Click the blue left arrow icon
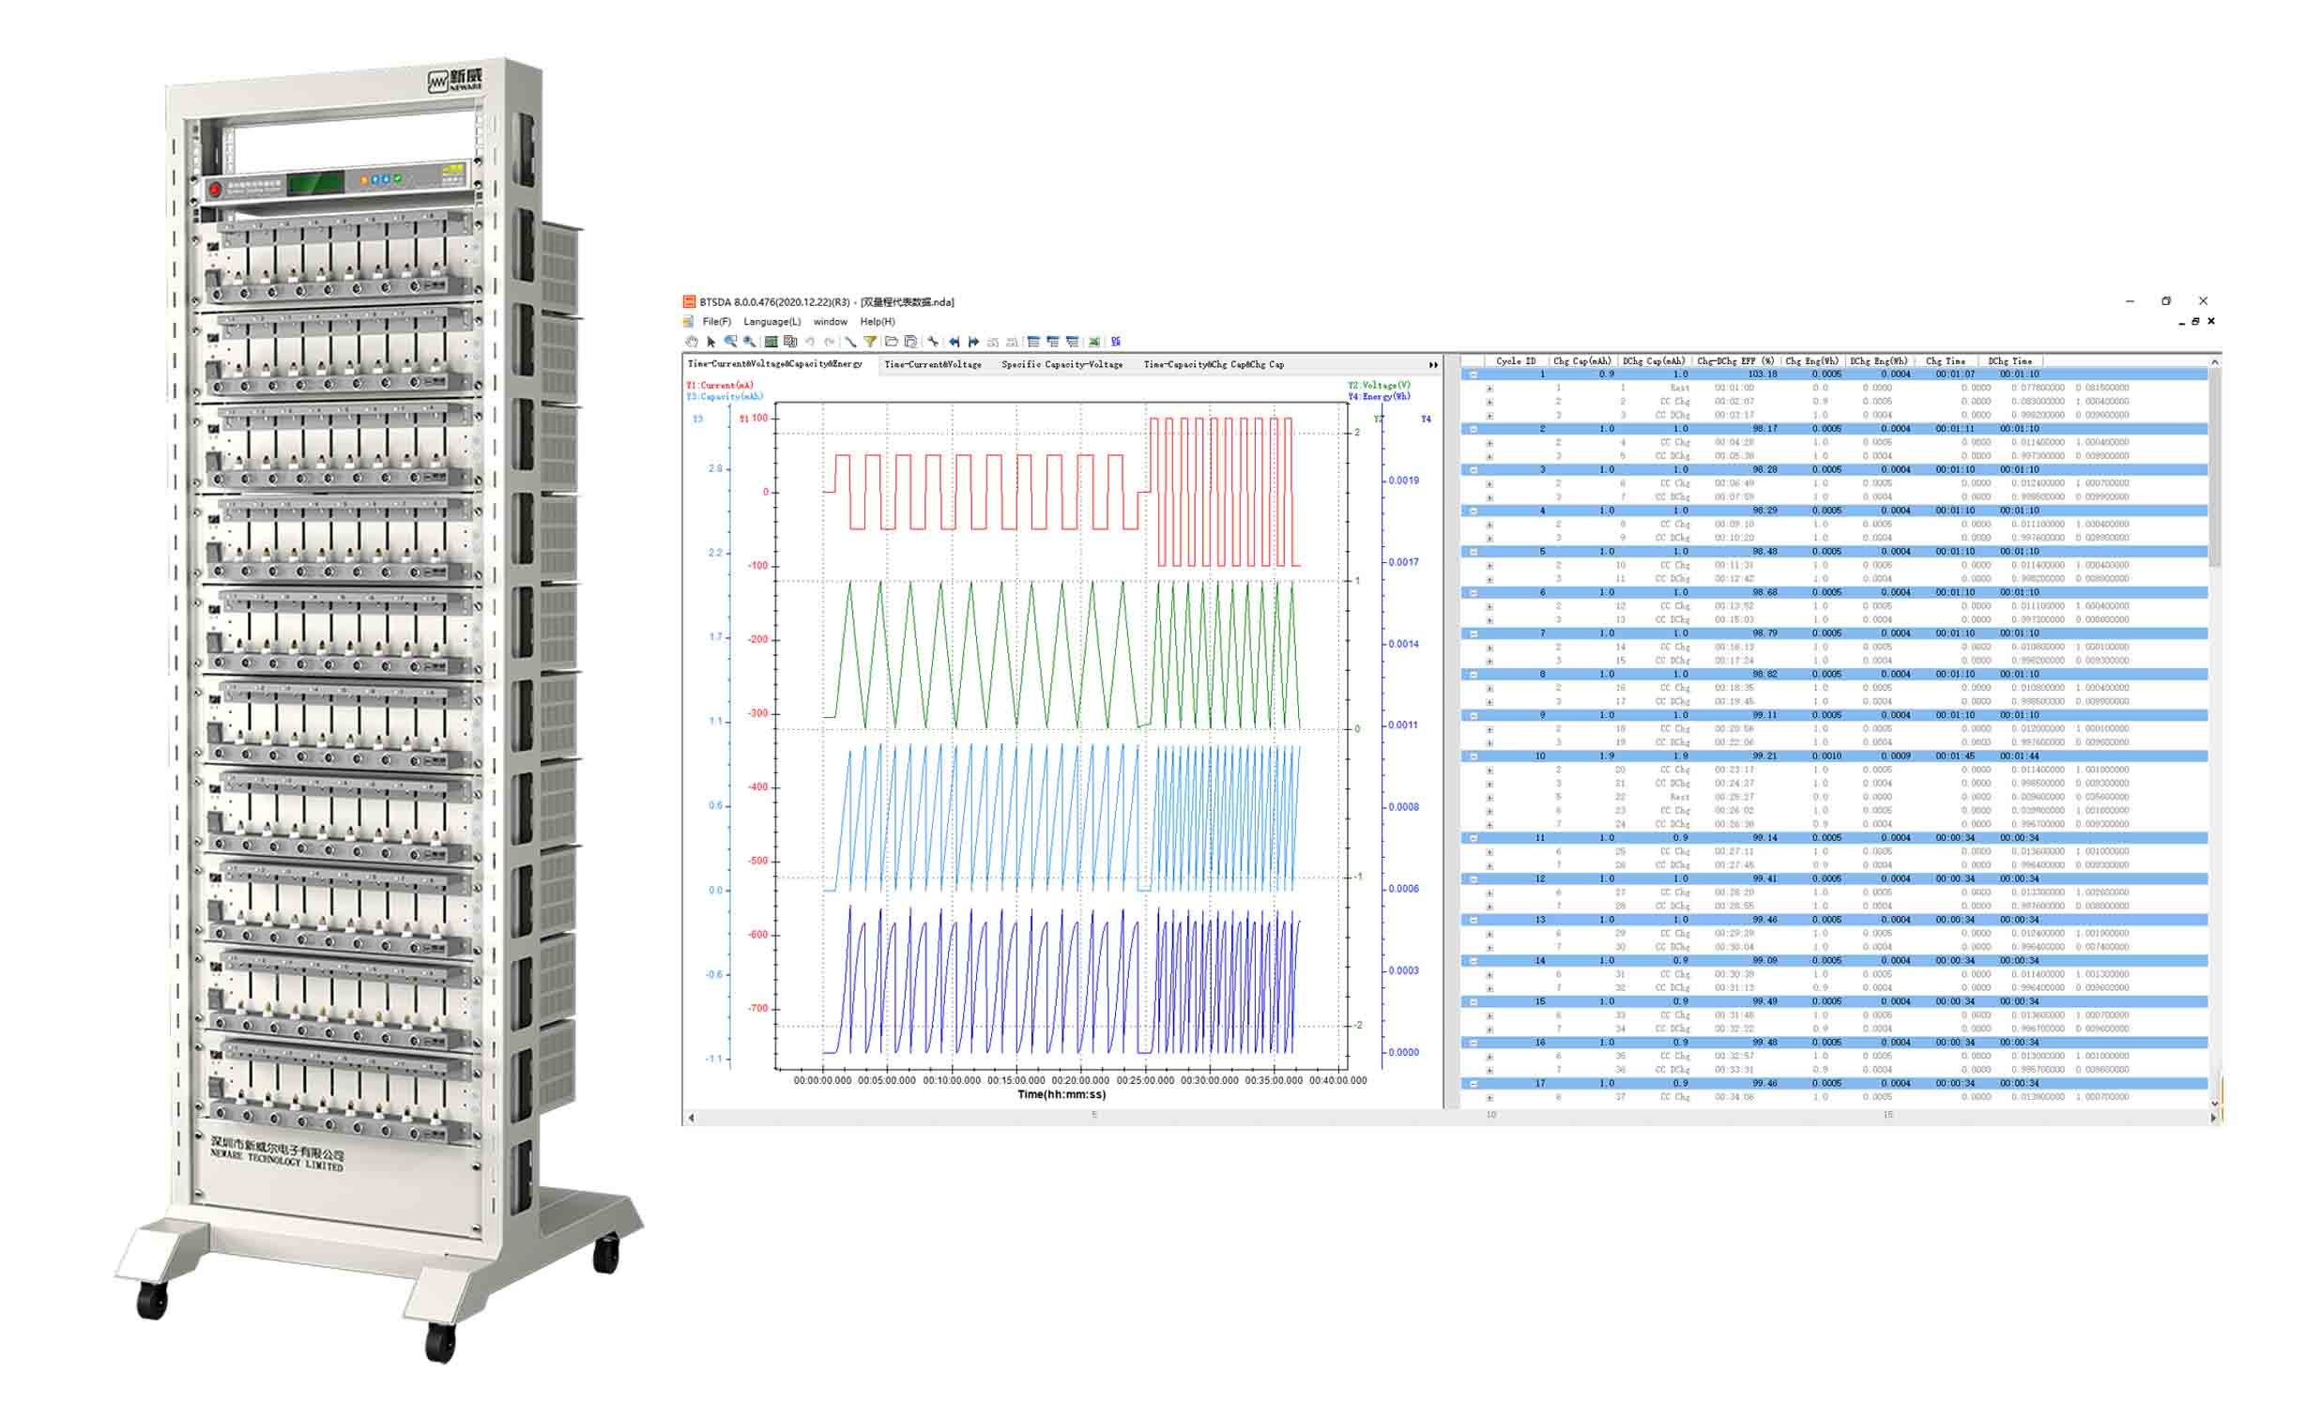 (x=954, y=342)
